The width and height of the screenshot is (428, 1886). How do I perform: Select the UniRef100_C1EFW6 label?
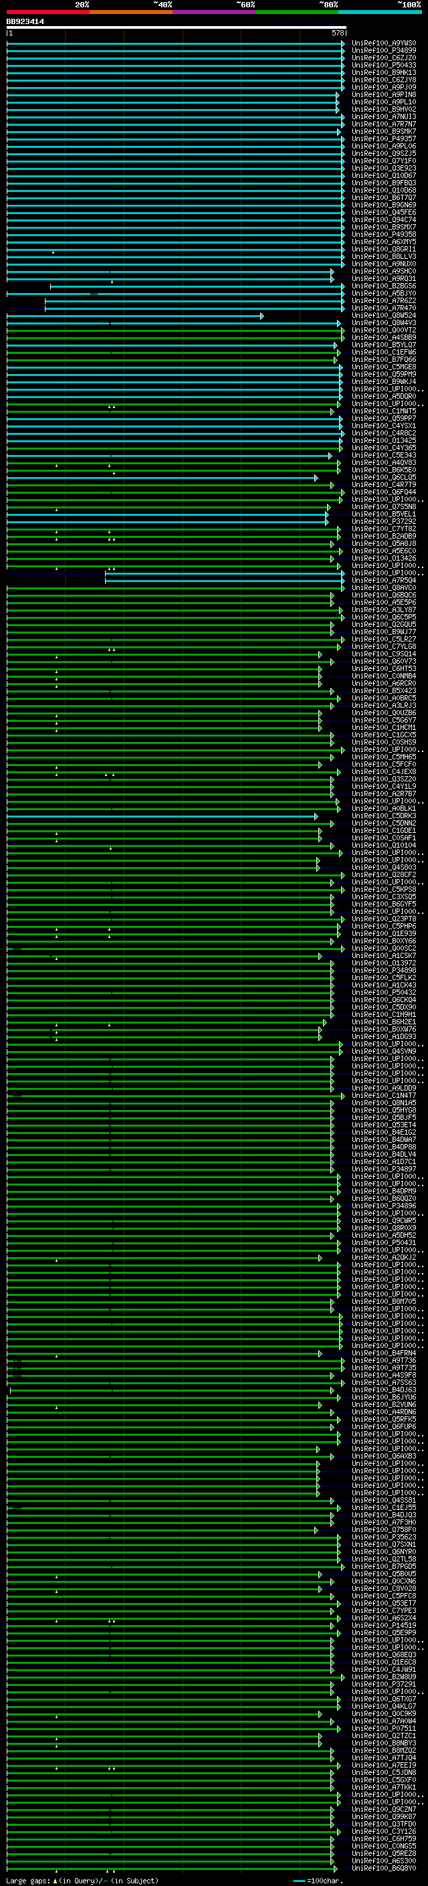(383, 352)
